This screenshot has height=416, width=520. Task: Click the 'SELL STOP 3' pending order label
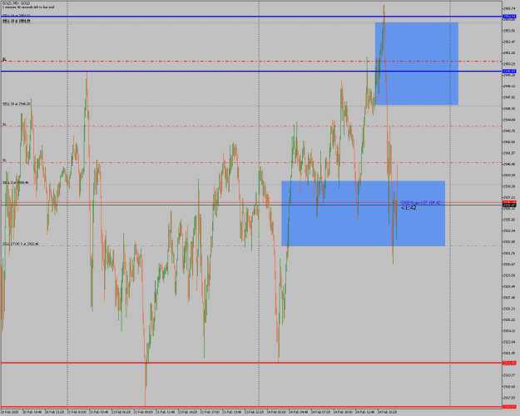[x=21, y=244]
